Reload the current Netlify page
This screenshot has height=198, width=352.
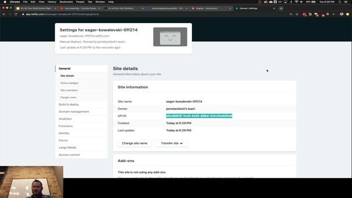click(16, 14)
